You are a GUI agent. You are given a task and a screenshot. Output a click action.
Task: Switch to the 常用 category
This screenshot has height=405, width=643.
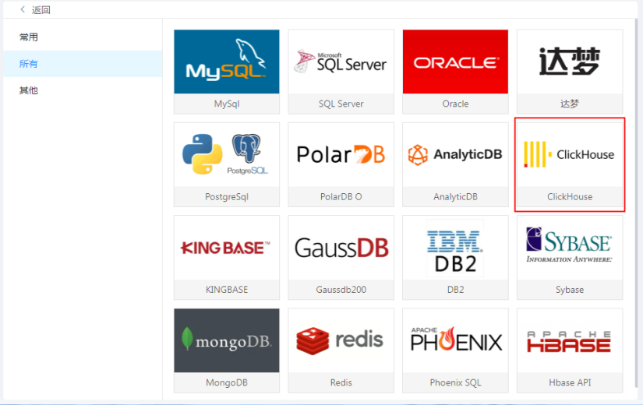[x=29, y=37]
